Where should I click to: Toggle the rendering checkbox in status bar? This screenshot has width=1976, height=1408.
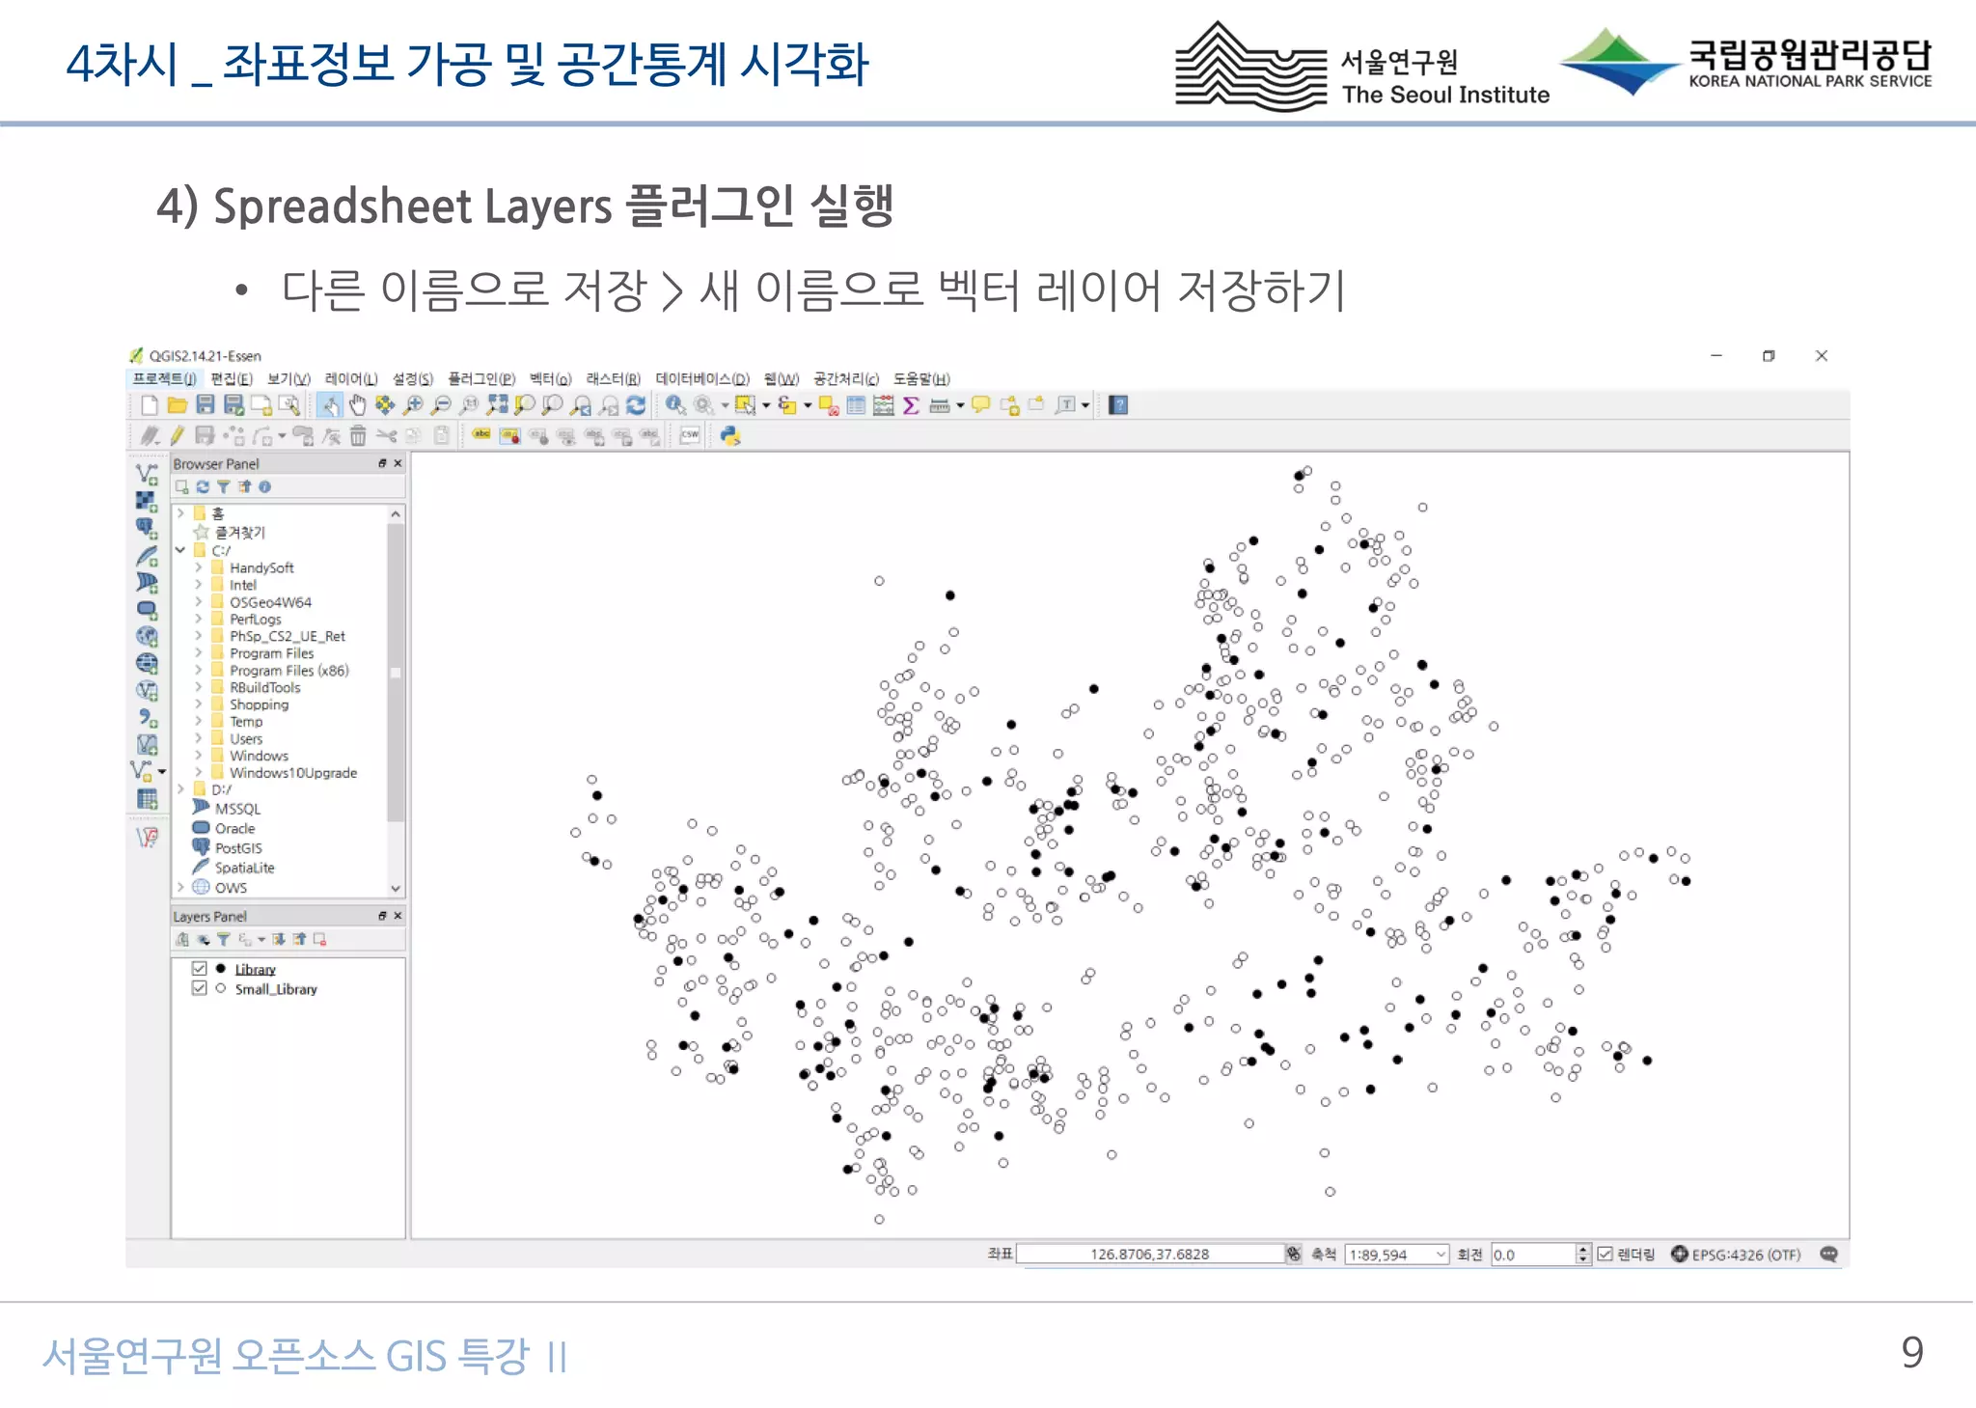(x=1605, y=1254)
